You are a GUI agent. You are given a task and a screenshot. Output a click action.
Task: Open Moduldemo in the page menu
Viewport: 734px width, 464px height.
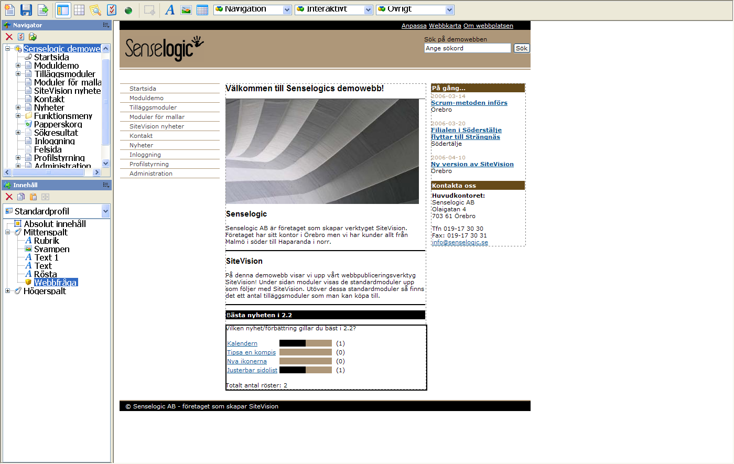coord(146,98)
